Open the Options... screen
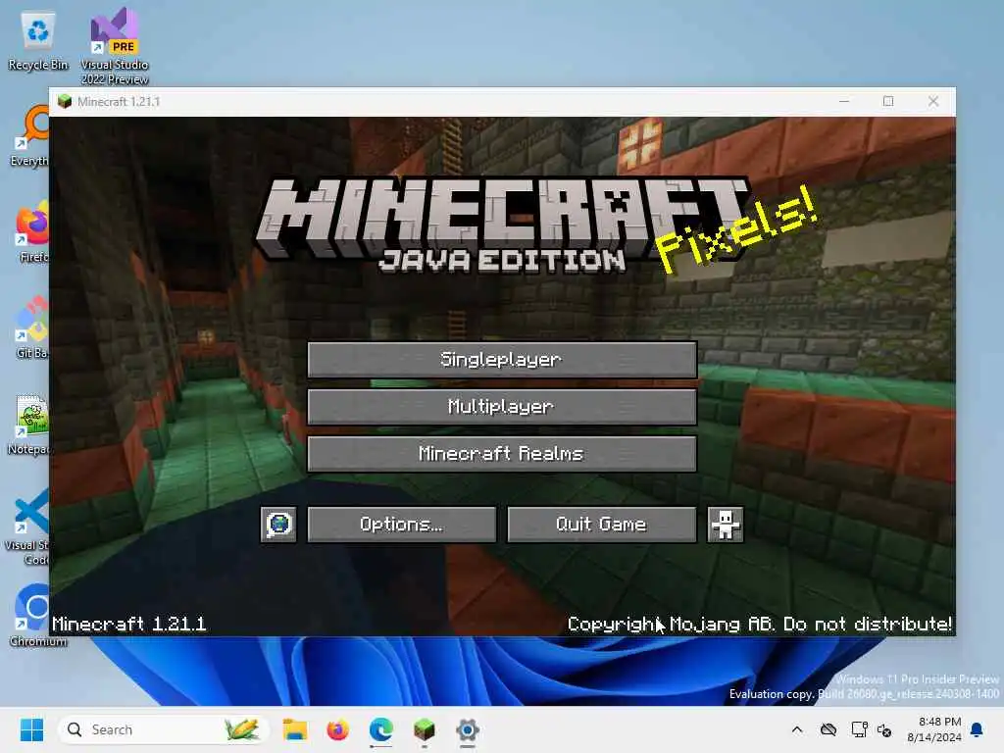The width and height of the screenshot is (1004, 753). coord(401,525)
